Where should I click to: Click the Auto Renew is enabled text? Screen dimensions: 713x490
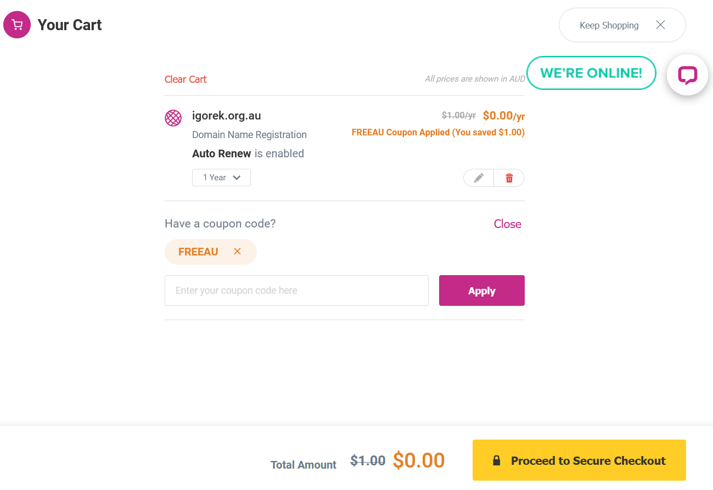(248, 153)
